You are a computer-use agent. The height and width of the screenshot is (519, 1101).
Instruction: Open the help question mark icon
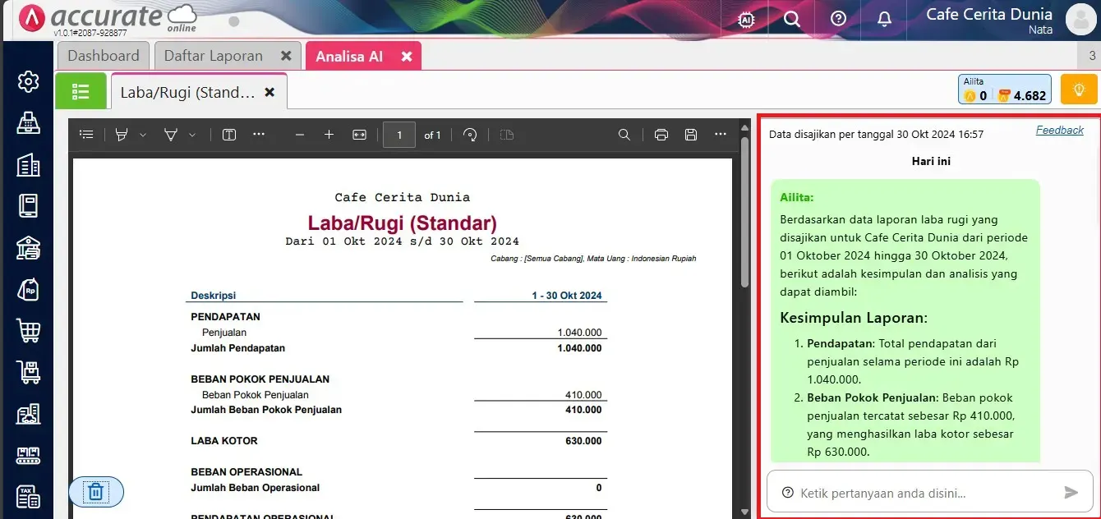[838, 19]
